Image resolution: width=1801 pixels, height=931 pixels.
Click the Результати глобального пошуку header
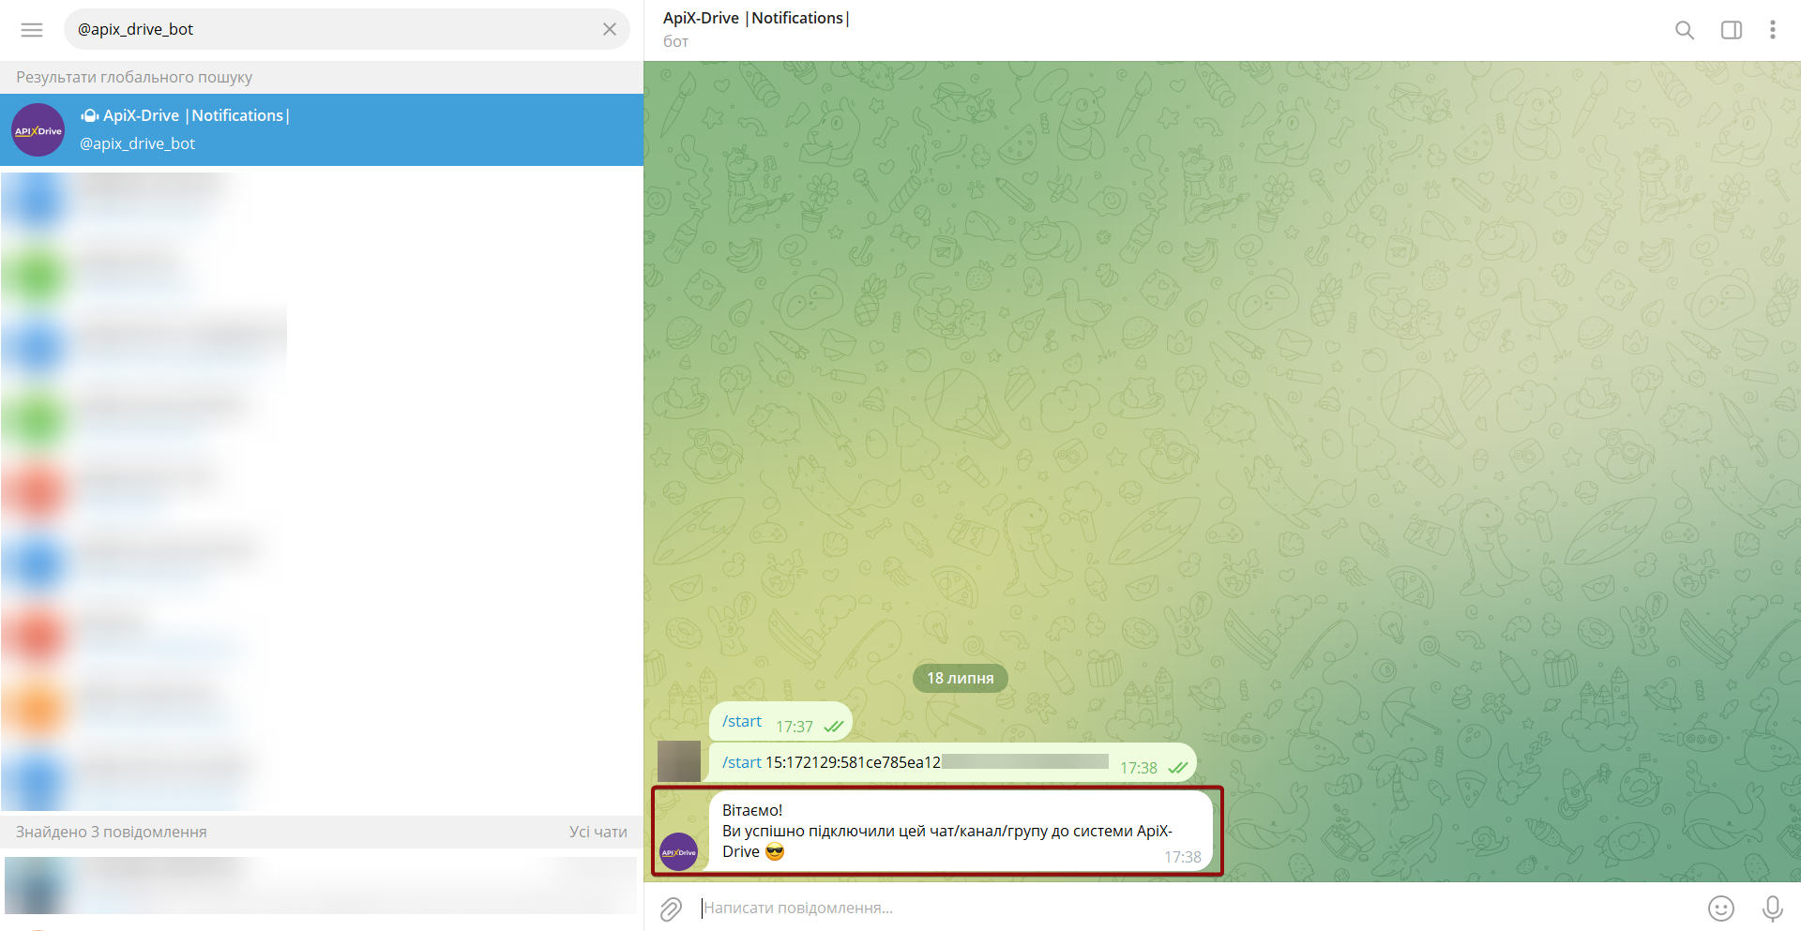point(134,77)
